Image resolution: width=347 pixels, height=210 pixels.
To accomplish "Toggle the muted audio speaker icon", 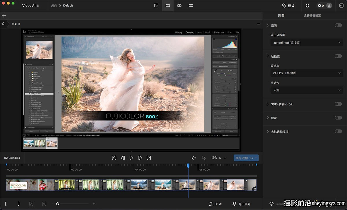I will (x=194, y=158).
